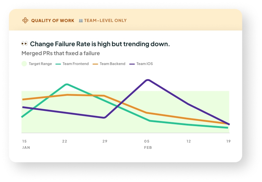The image size is (262, 182).
Task: Click the orange Team Backend legend line marker
Action: click(95, 64)
